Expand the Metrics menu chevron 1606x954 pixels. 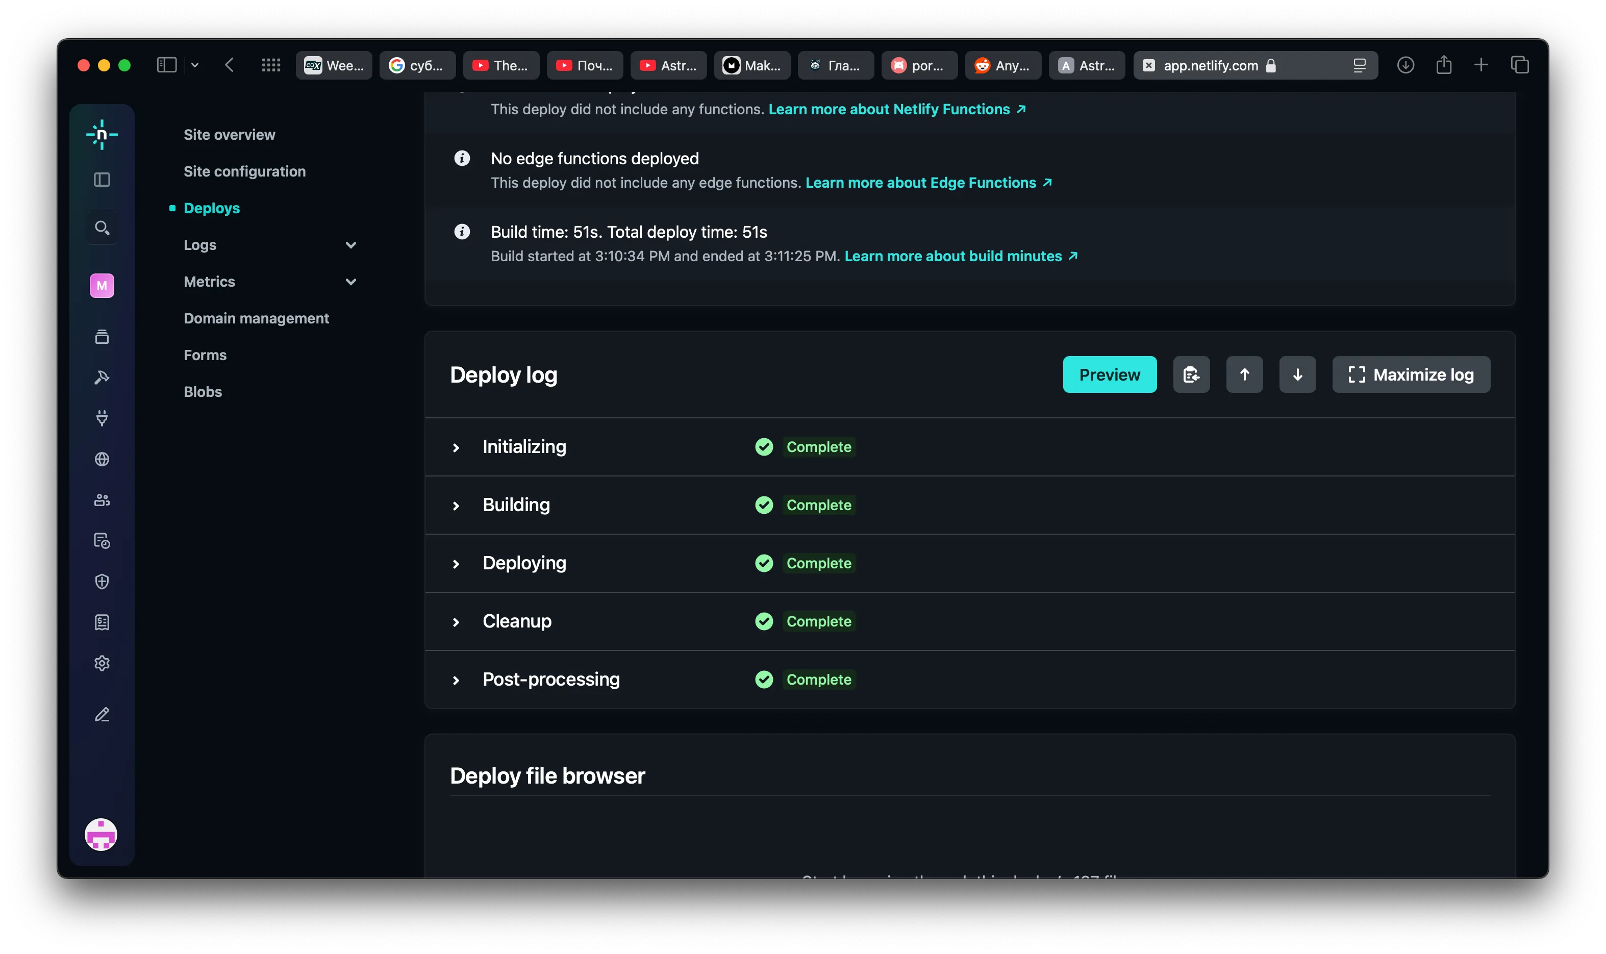(351, 282)
